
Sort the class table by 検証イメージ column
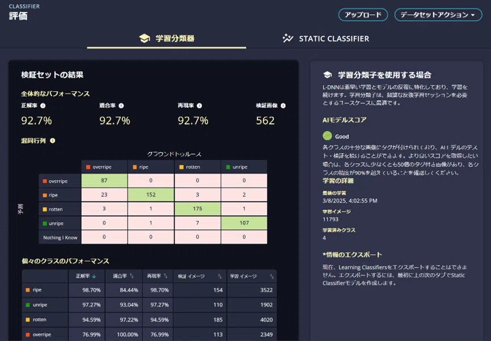(200, 276)
